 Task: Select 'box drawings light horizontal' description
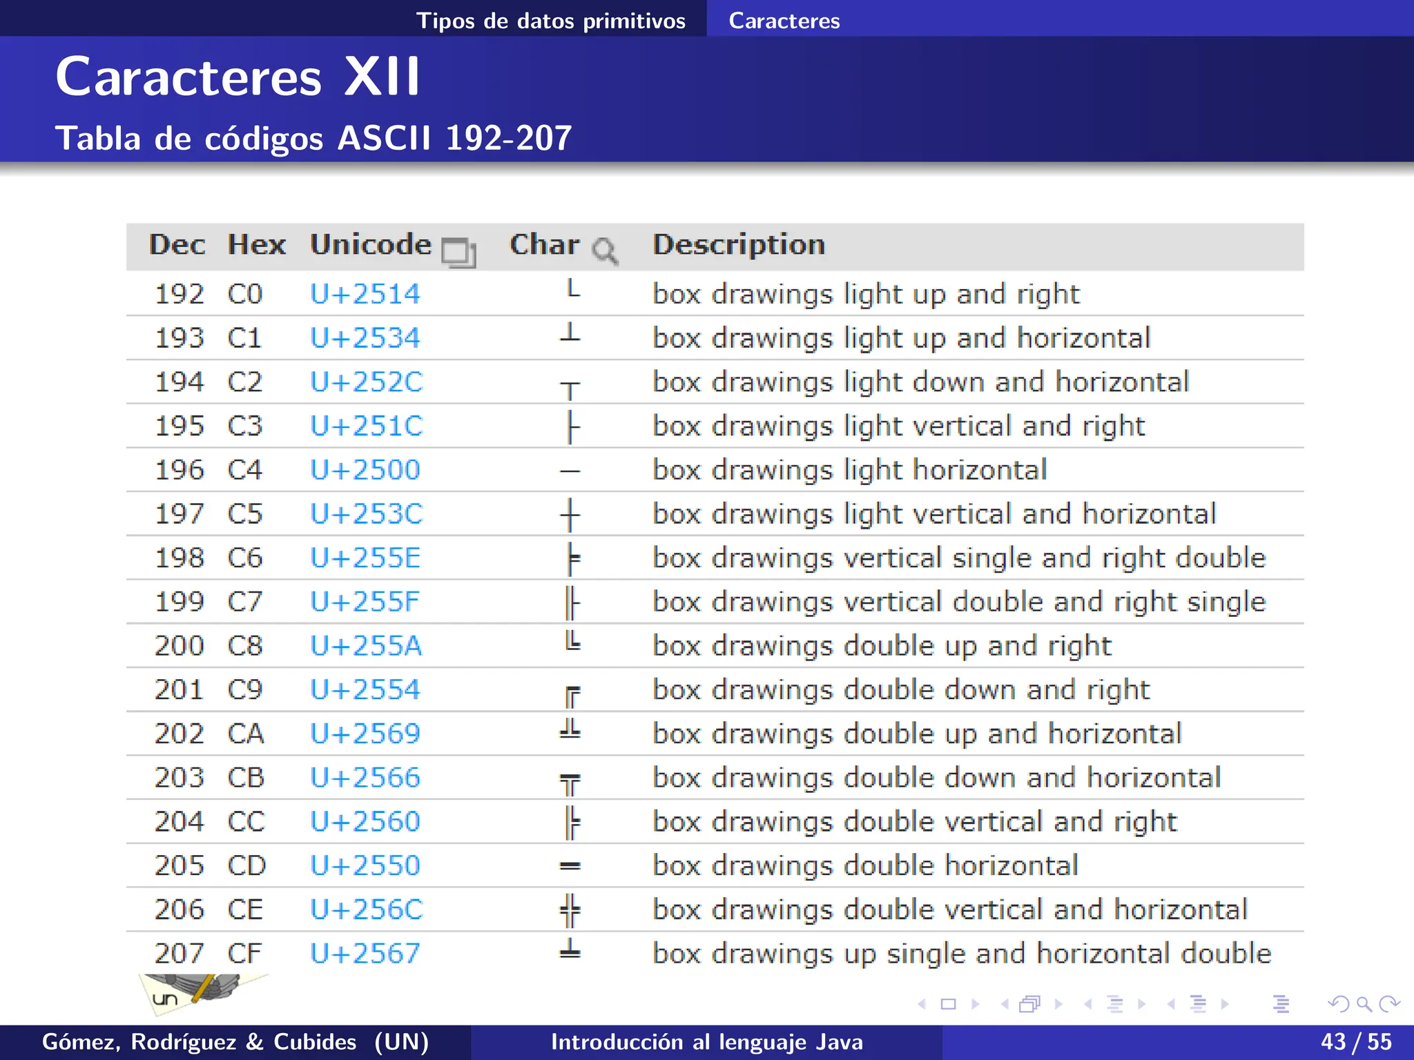[850, 470]
